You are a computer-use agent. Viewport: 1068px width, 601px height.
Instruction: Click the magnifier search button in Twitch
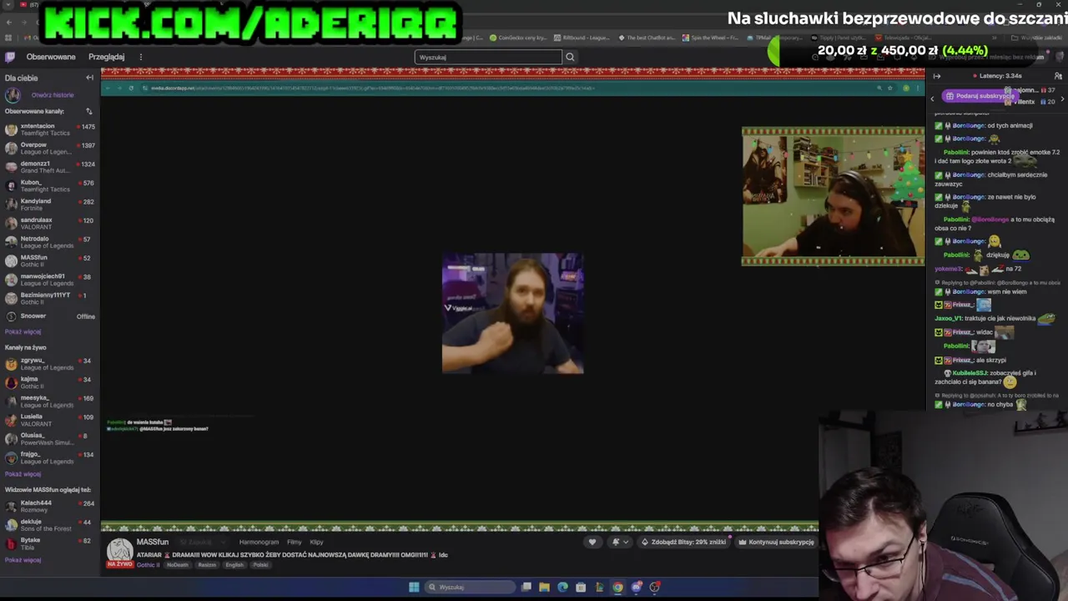click(570, 57)
